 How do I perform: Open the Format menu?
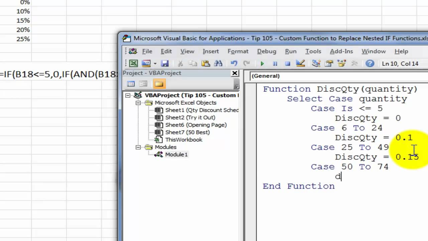(x=238, y=51)
